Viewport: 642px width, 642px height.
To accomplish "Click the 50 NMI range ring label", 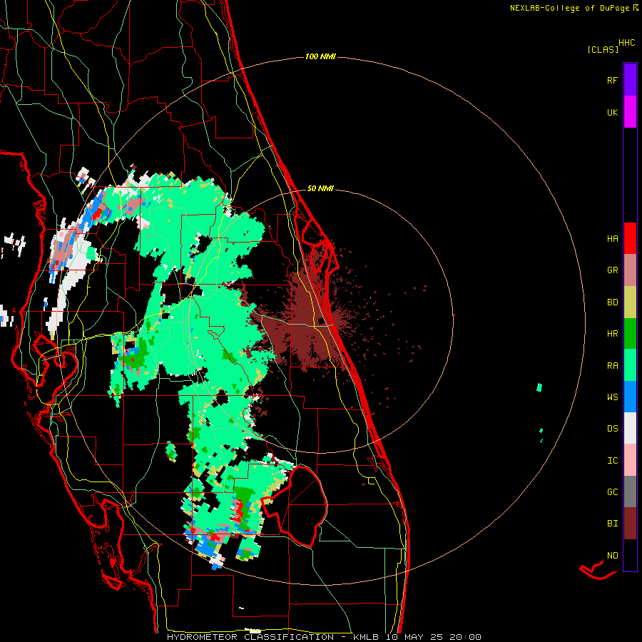I will 320,189.
